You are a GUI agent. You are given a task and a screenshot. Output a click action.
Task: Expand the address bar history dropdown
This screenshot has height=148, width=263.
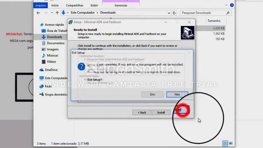tap(169, 13)
